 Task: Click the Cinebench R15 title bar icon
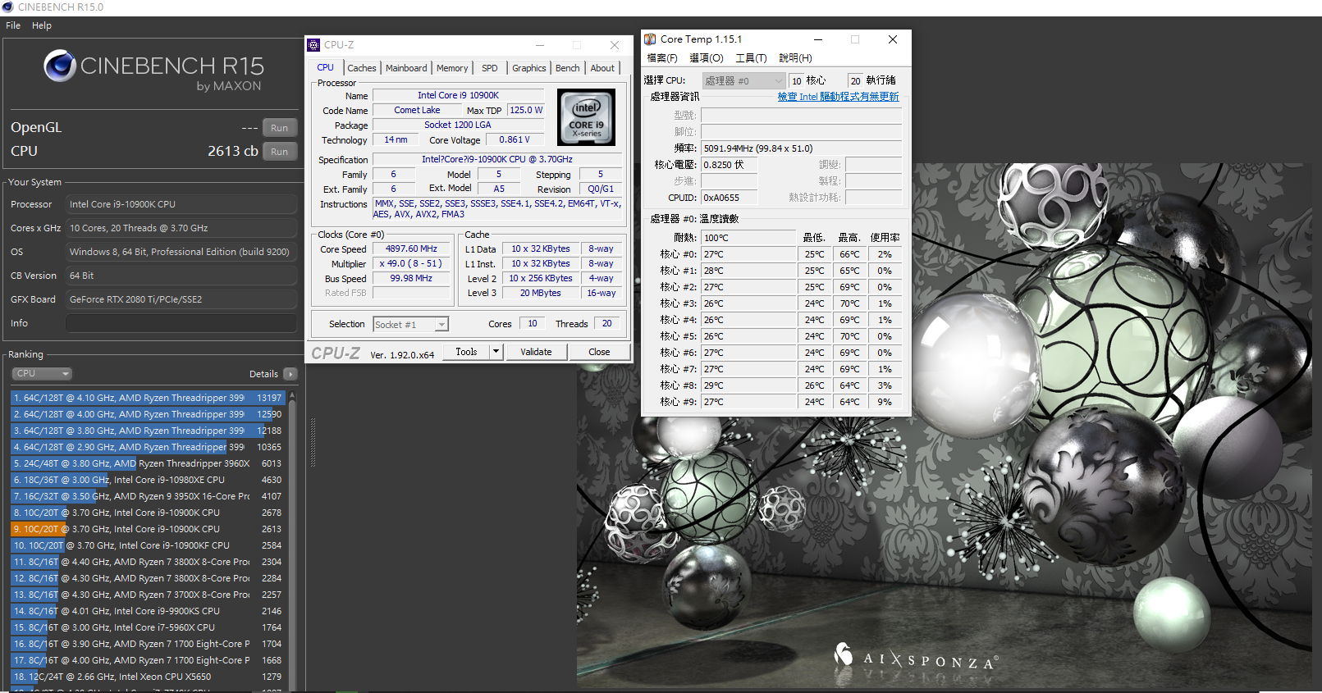7,7
